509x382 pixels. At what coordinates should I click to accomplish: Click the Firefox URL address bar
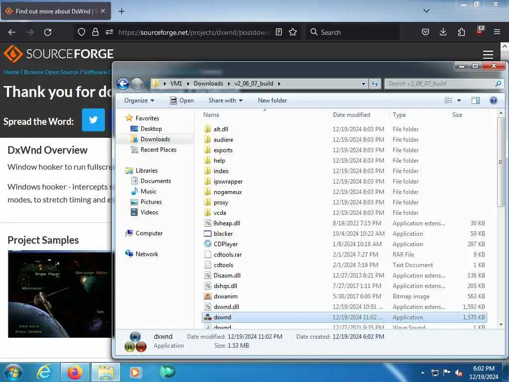[193, 32]
